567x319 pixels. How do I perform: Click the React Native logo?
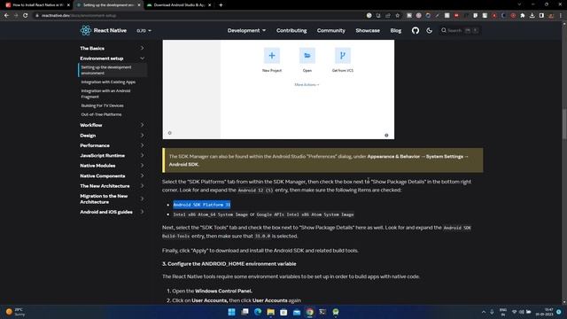pos(104,30)
